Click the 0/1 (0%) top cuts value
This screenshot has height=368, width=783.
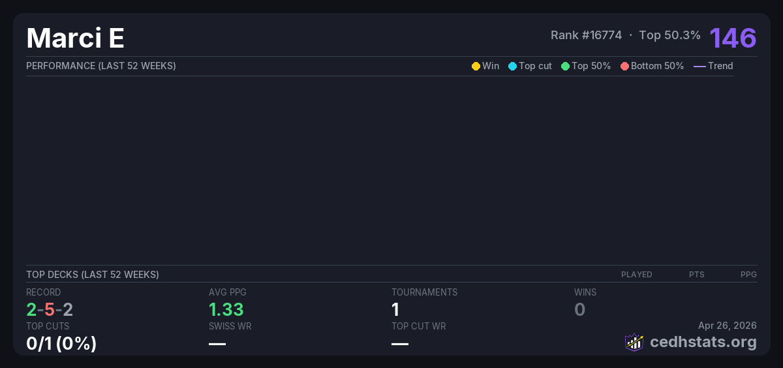(x=61, y=343)
